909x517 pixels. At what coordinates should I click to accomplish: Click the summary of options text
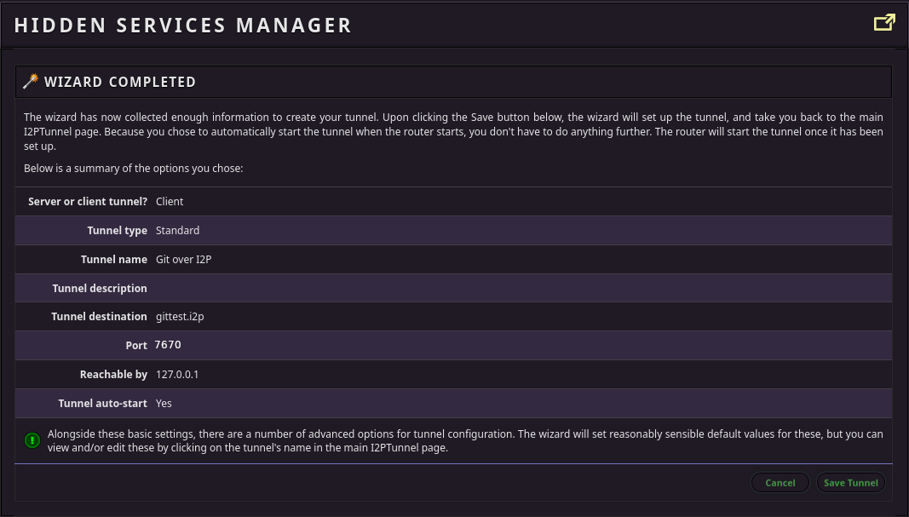pyautogui.click(x=134, y=169)
